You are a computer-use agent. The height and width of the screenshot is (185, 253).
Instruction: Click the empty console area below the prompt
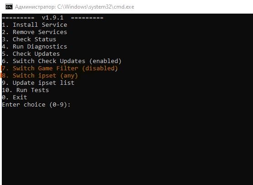click(128, 145)
